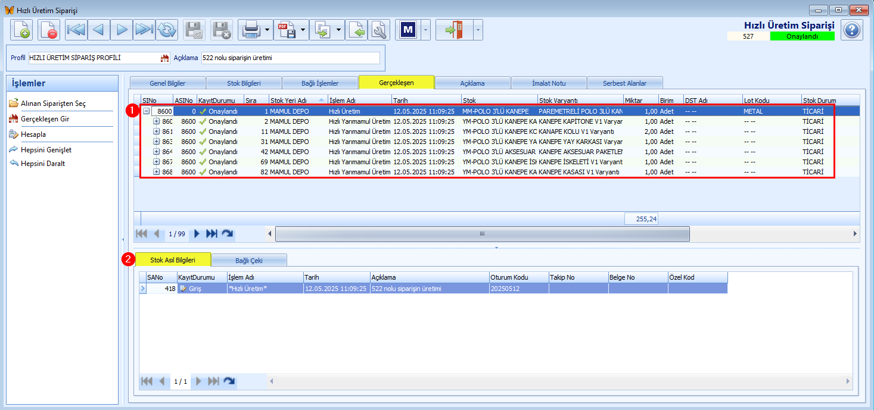Switch to the Genel Bilgiler tab
The width and height of the screenshot is (874, 410).
[167, 83]
